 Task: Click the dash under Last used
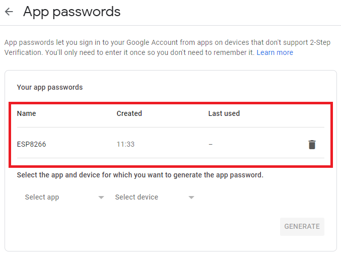click(x=211, y=145)
